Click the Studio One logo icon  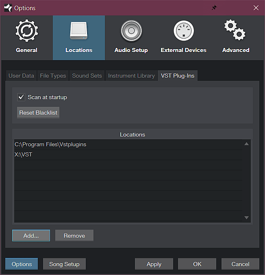click(7, 8)
